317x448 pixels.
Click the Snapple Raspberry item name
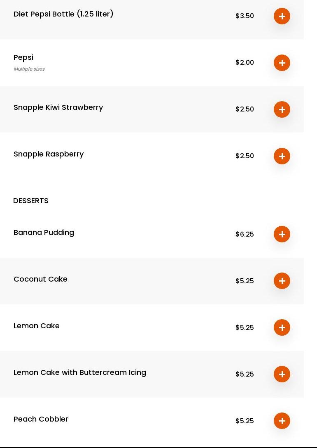[49, 154]
